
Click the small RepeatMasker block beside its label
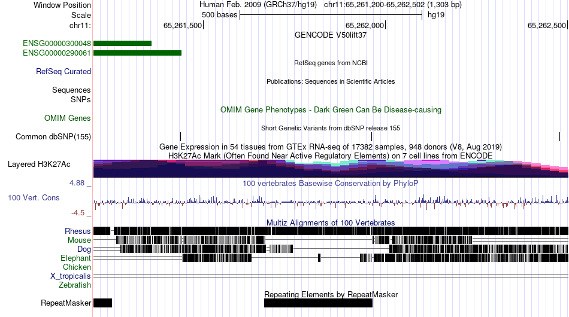(102, 303)
